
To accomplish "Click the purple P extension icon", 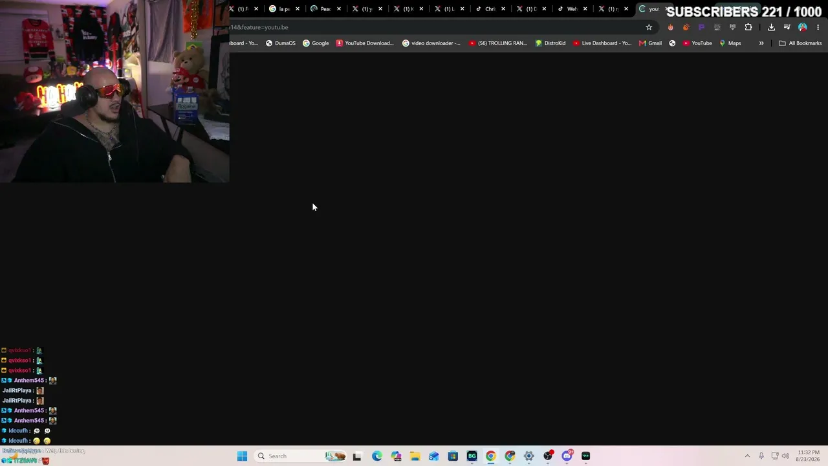I will click(x=701, y=27).
